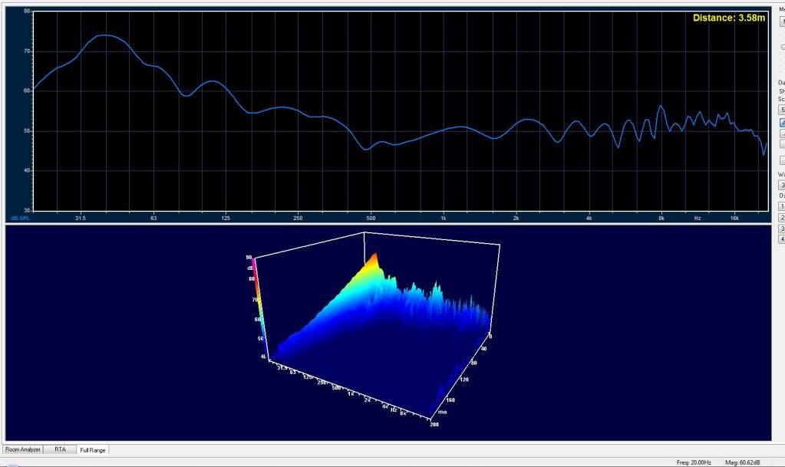Click the dB-SPL axis label on the graph
785x467 pixels.
click(19, 218)
